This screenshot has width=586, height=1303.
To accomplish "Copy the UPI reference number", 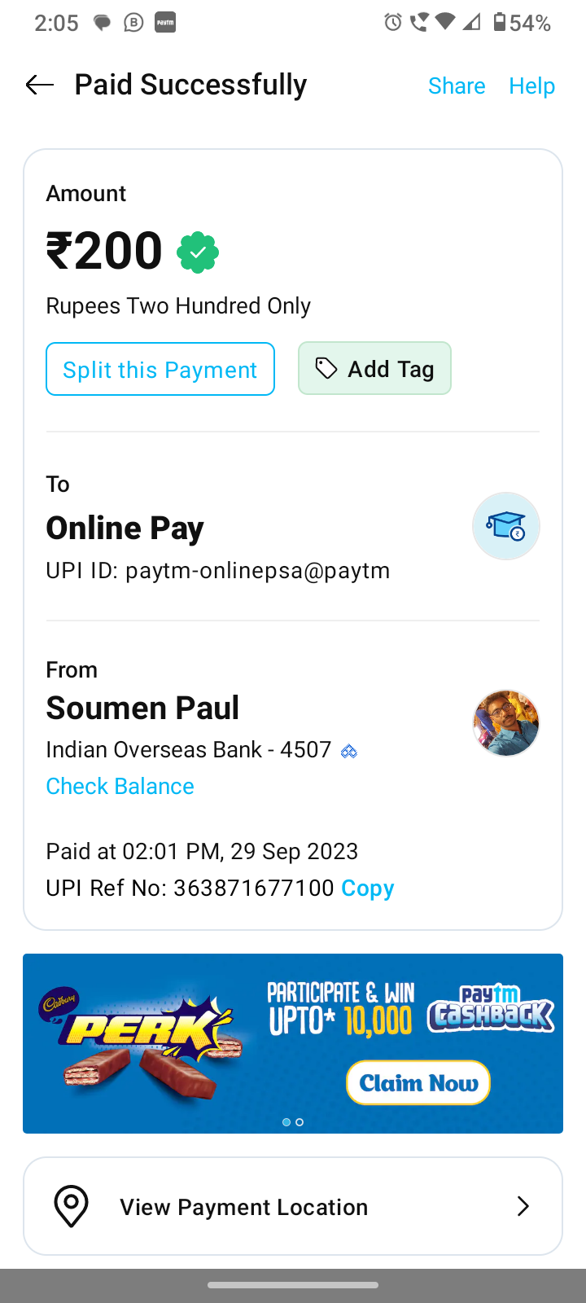I will (368, 888).
